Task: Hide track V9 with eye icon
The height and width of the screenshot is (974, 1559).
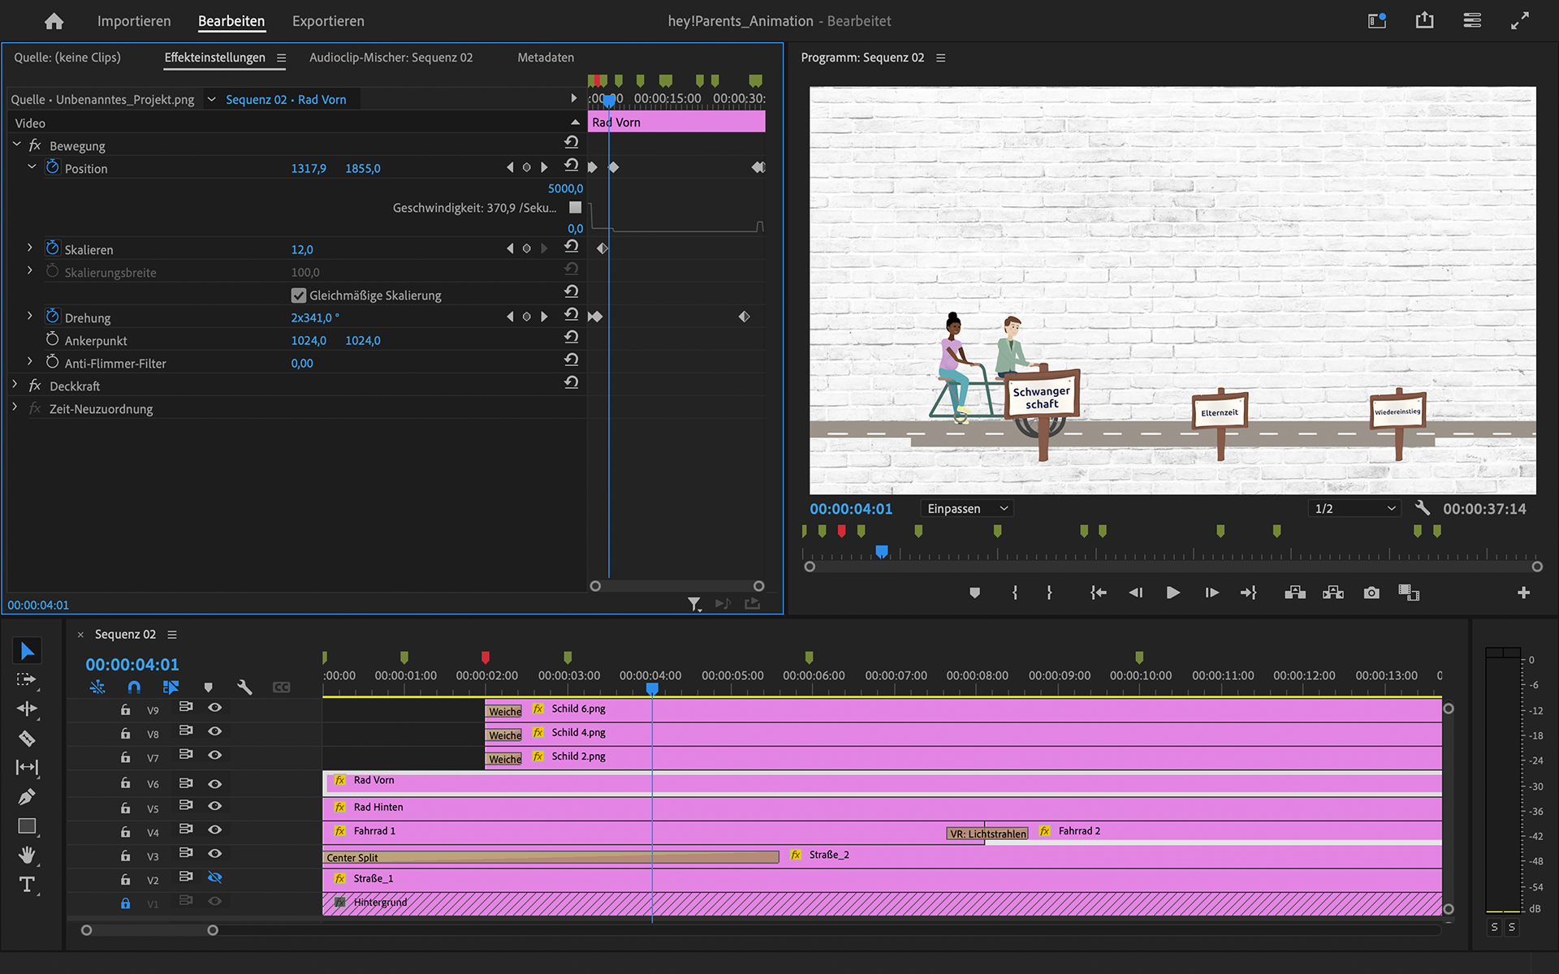Action: click(215, 708)
